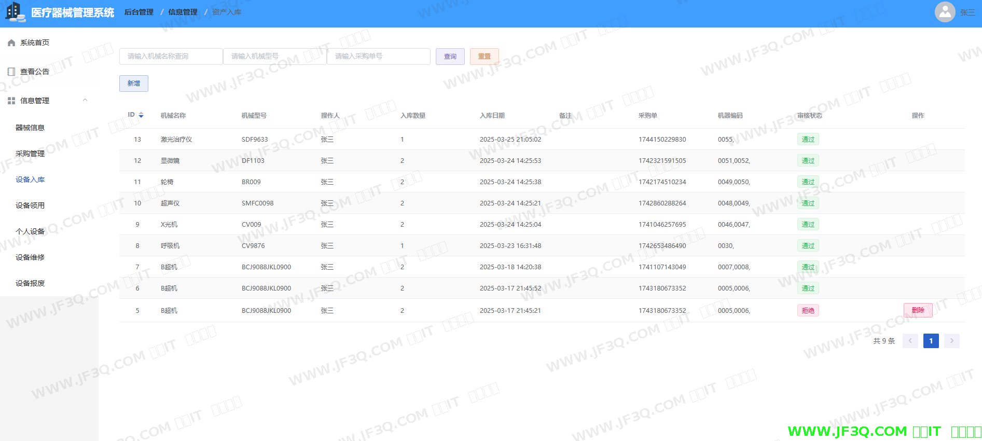Open 设备入库 in the sidebar
Image resolution: width=982 pixels, height=441 pixels.
30,180
